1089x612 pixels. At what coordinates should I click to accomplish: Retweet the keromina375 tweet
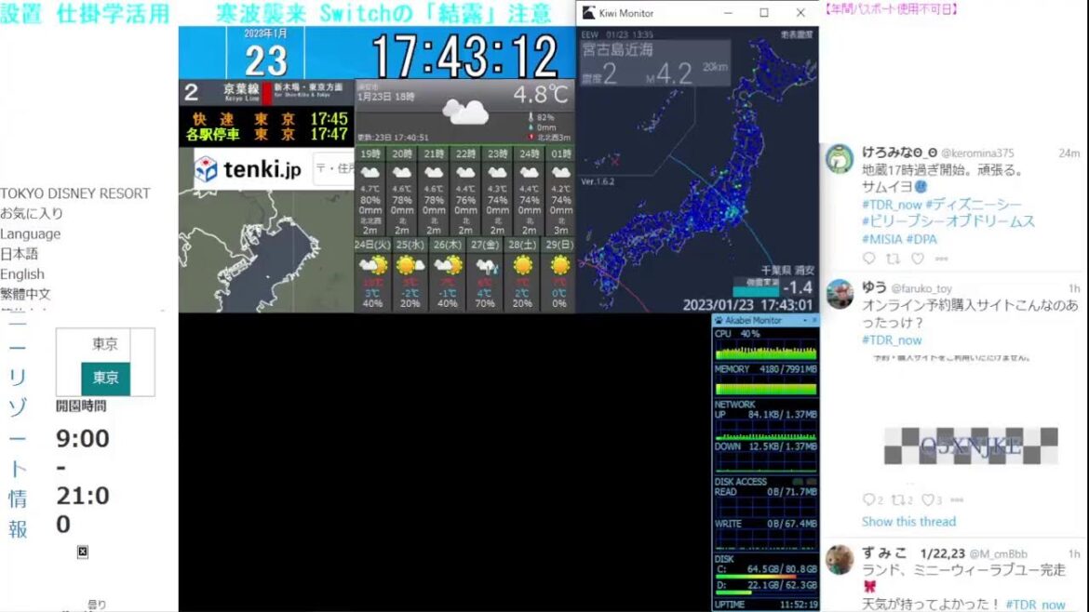point(893,259)
